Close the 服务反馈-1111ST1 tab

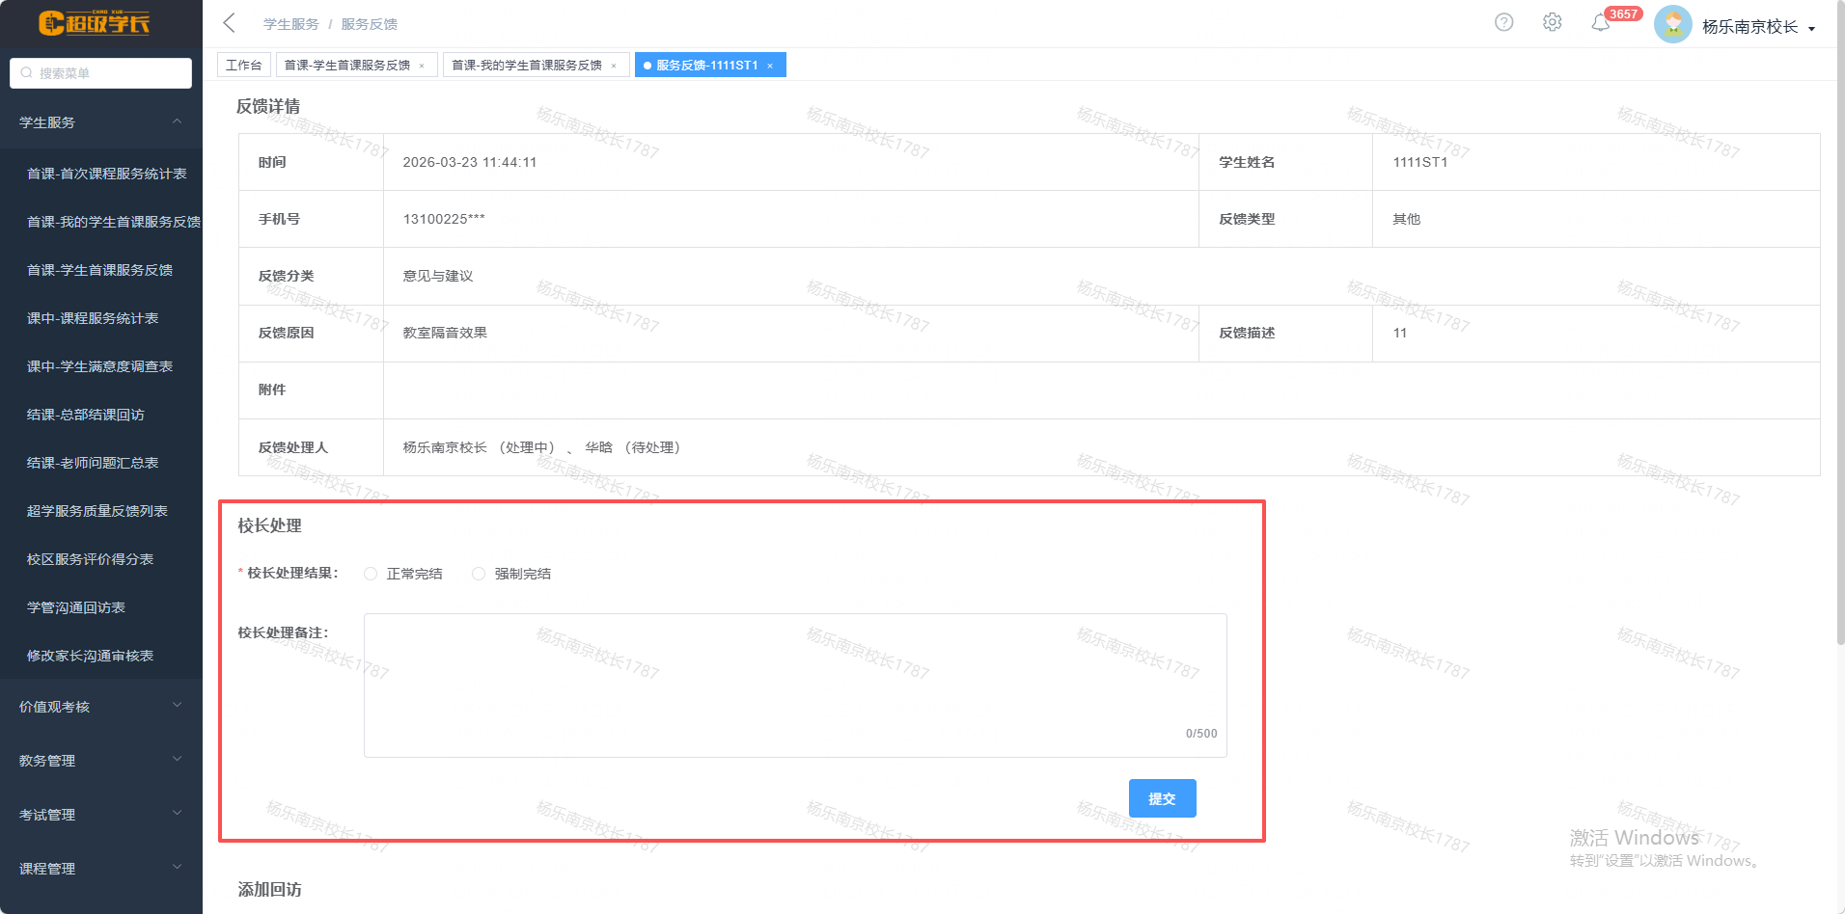click(770, 66)
